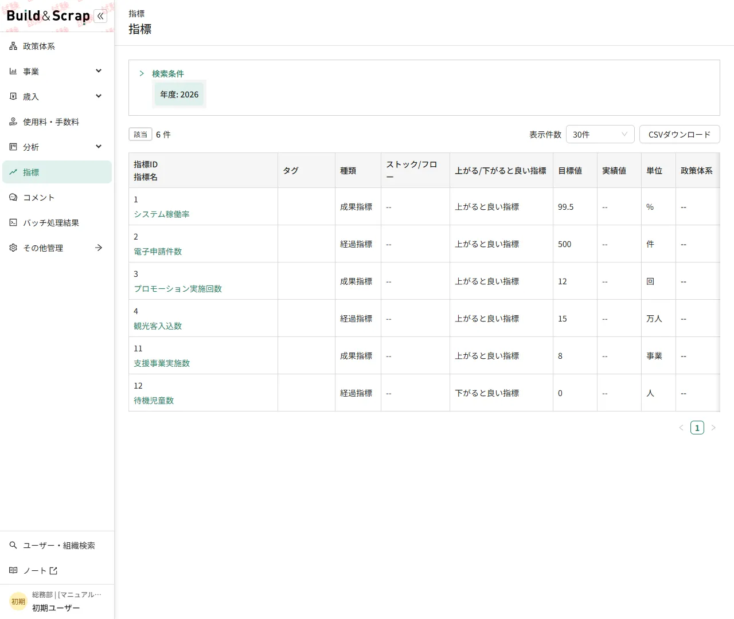Open 使用料・手数料 menu item

click(x=57, y=122)
